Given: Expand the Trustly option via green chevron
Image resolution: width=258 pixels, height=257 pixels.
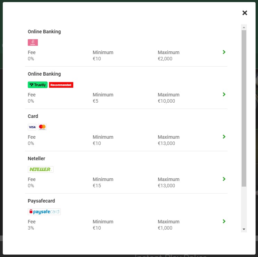Looking at the screenshot, I should [x=224, y=94].
